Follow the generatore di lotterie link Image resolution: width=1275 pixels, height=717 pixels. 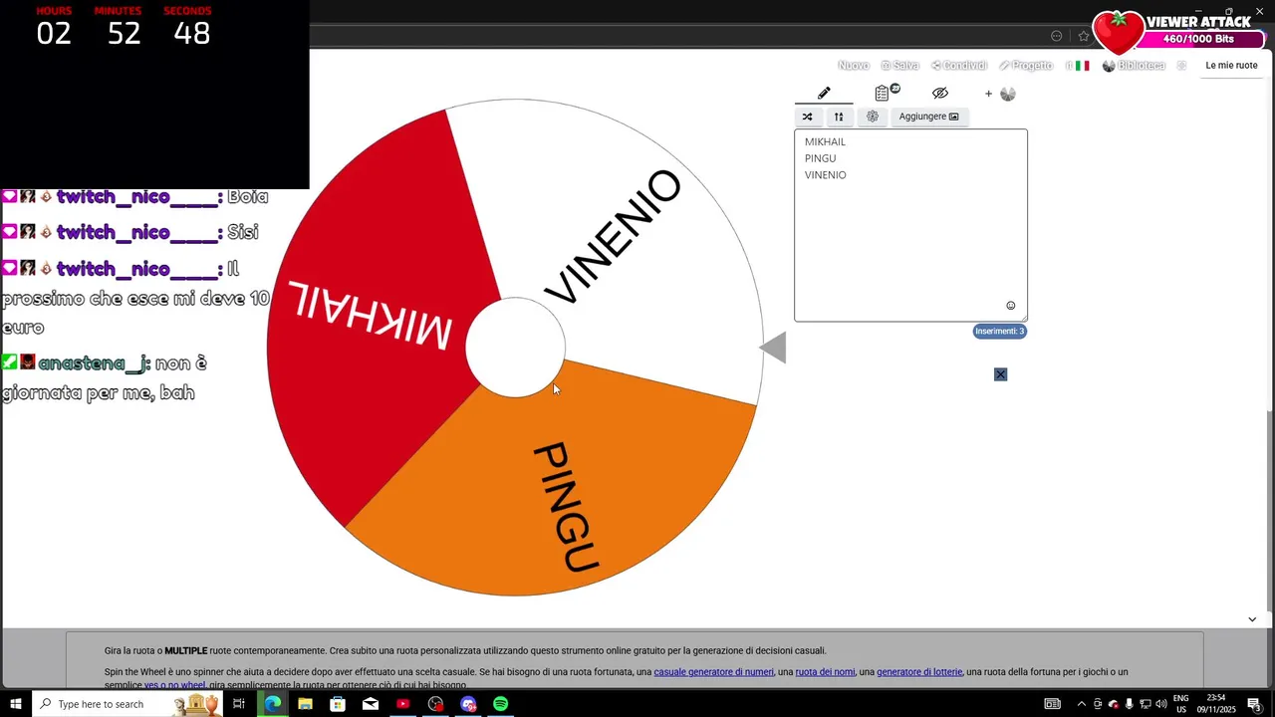[919, 672]
